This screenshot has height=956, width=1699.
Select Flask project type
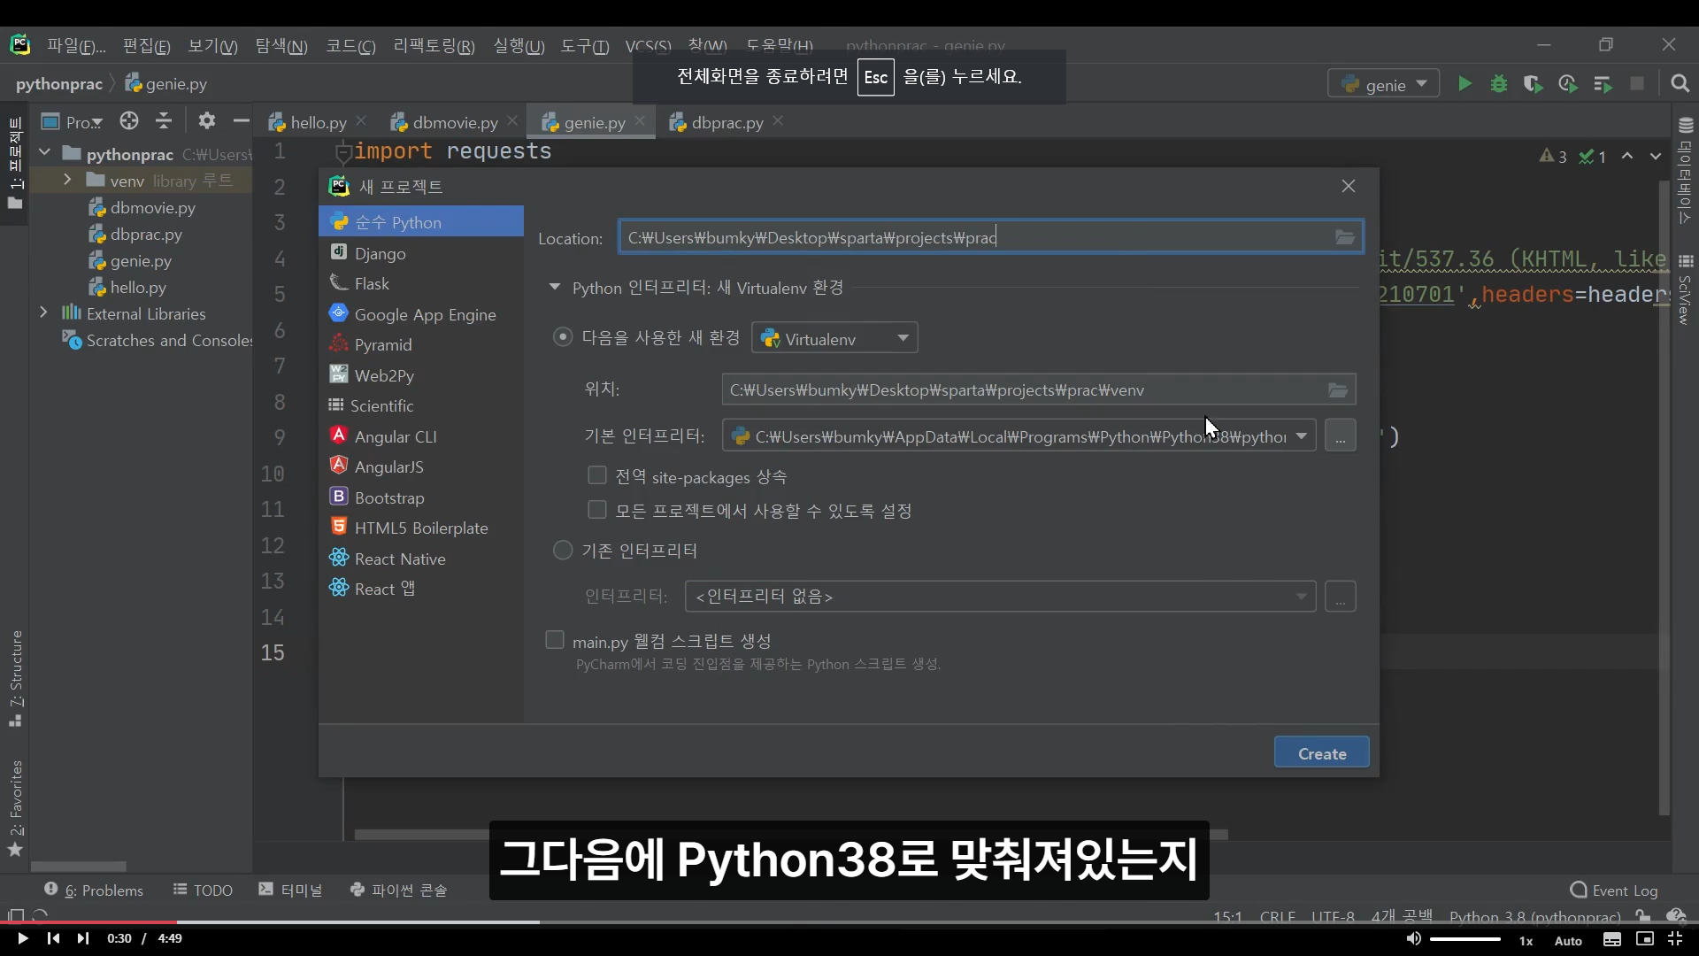[421, 283]
